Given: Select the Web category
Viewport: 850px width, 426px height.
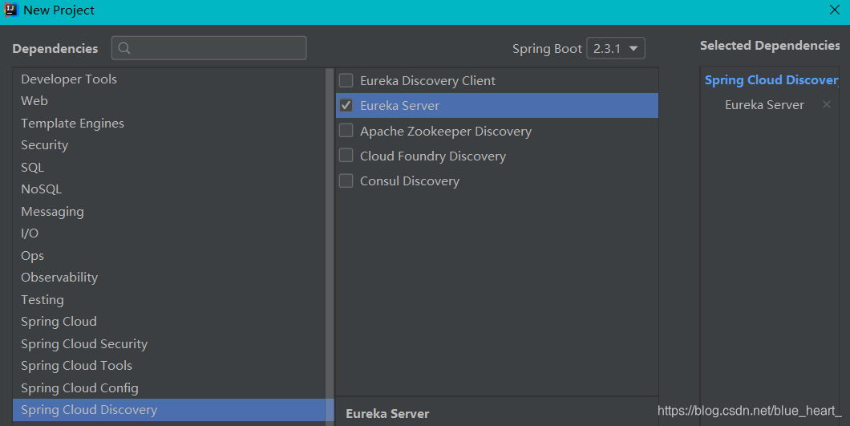Looking at the screenshot, I should click(x=169, y=101).
